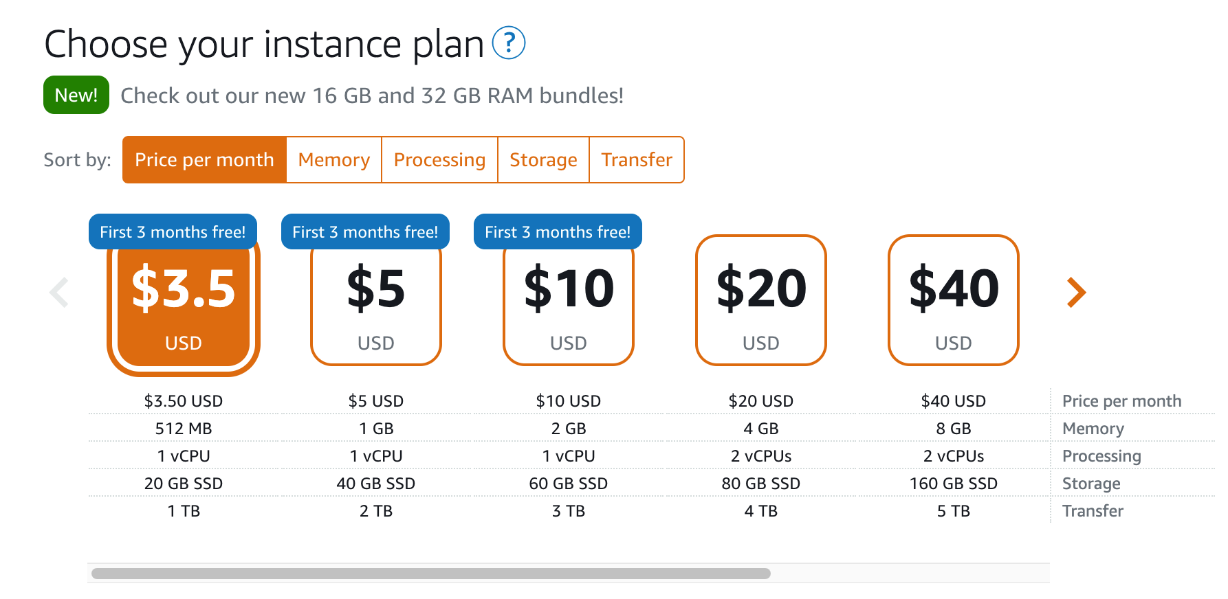Click the first 'First 3 months free!' badge
This screenshot has height=599, width=1228.
point(173,232)
